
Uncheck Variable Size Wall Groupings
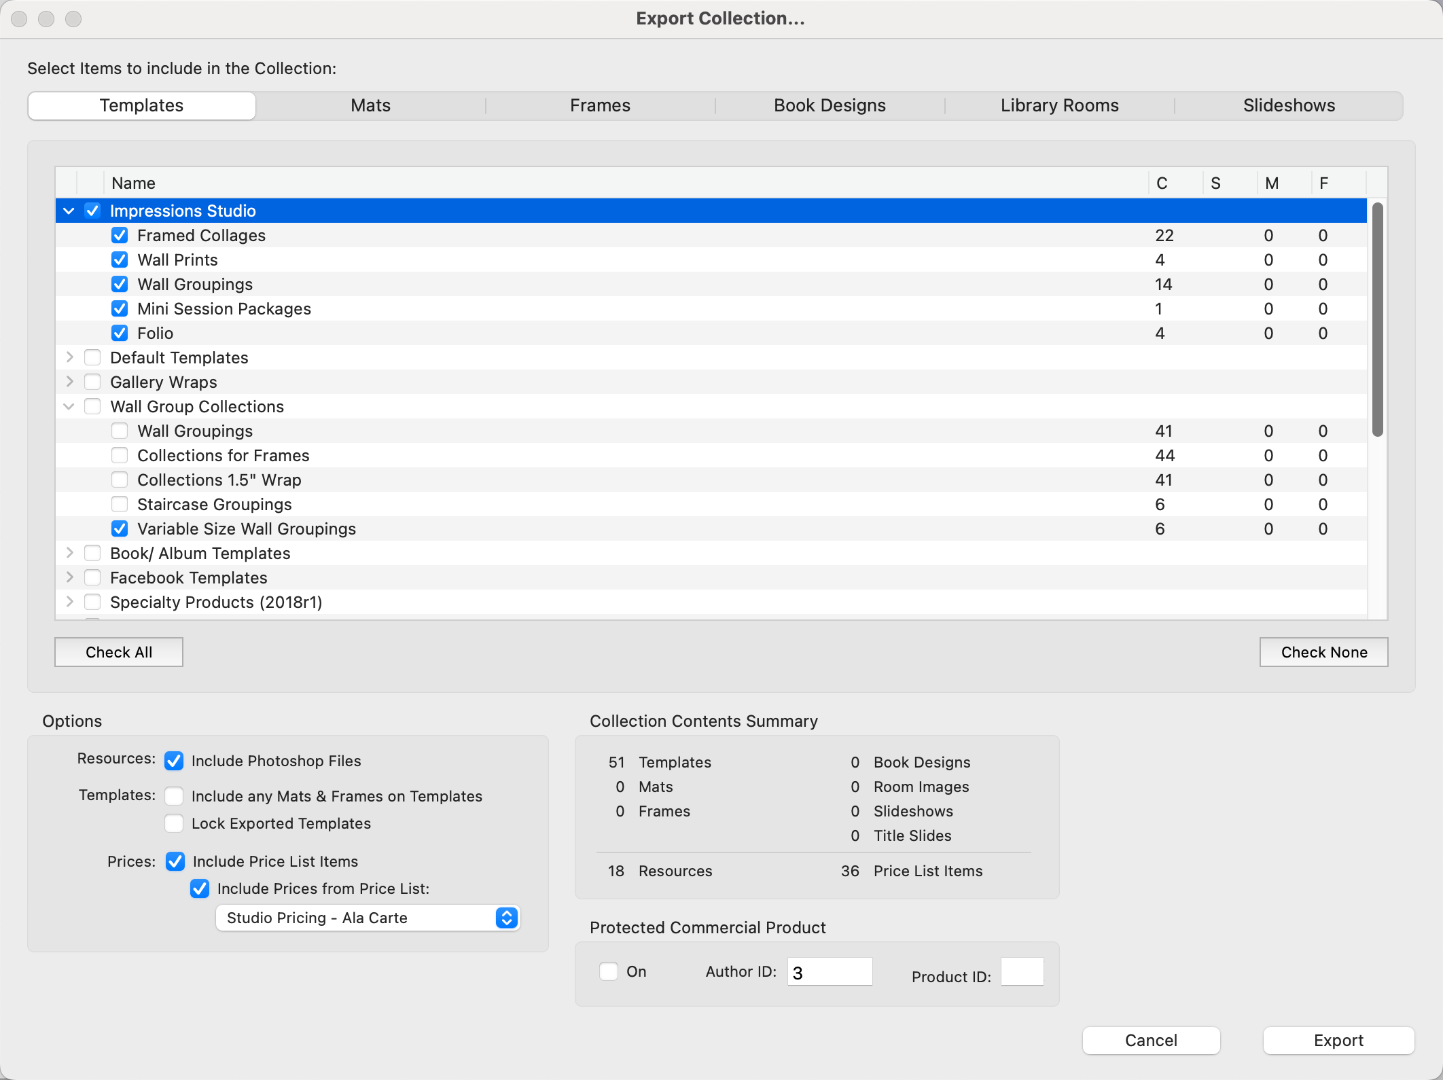[x=120, y=529]
